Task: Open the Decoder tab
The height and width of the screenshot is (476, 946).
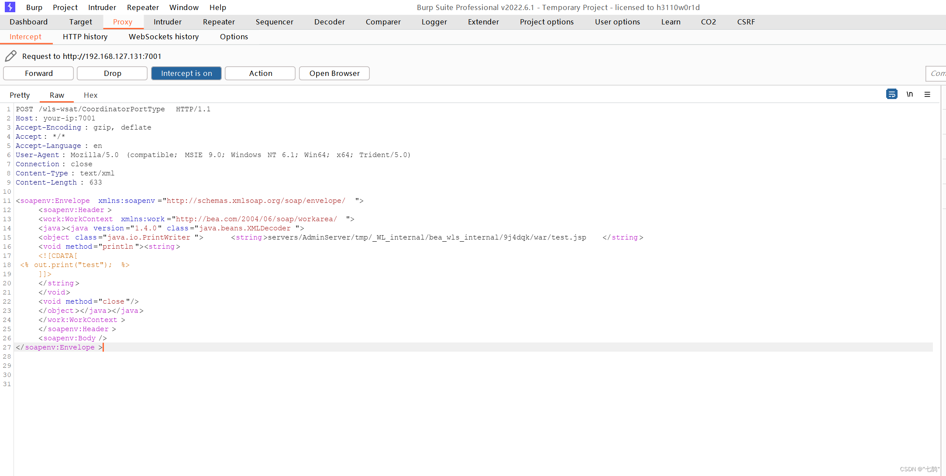Action: pyautogui.click(x=329, y=22)
